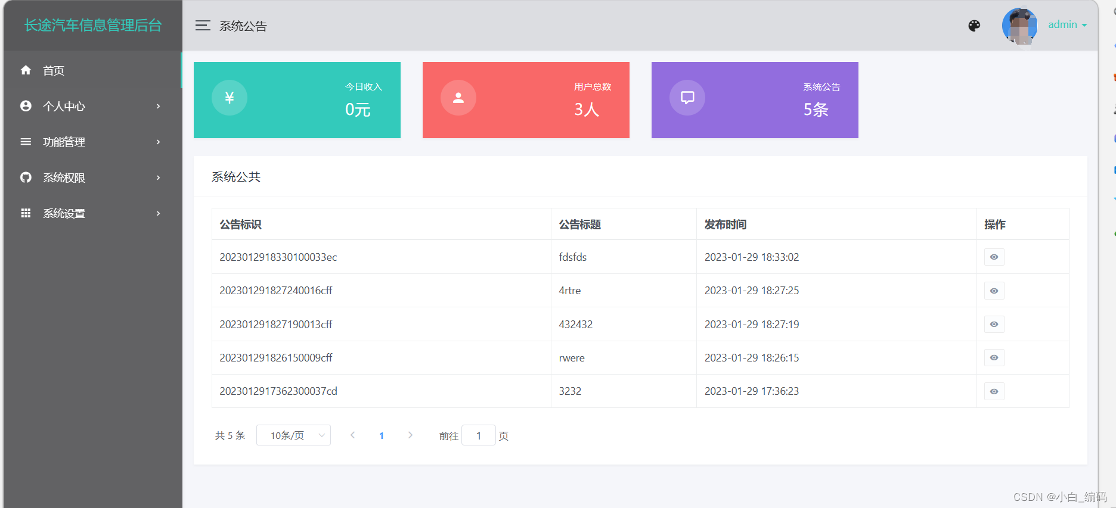The width and height of the screenshot is (1116, 508).
Task: View announcement 432432 via eye icon
Action: (994, 324)
